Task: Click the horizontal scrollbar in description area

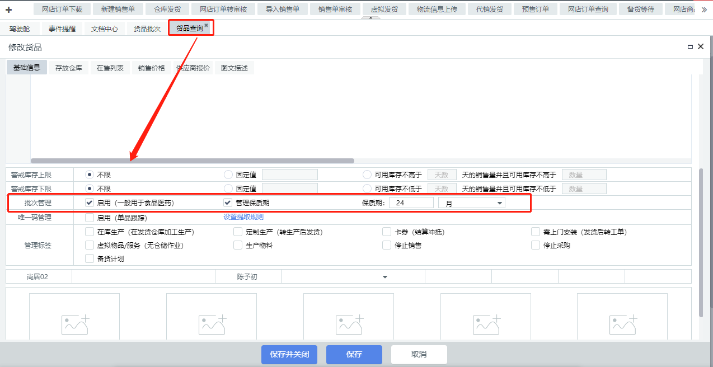Action: click(192, 161)
